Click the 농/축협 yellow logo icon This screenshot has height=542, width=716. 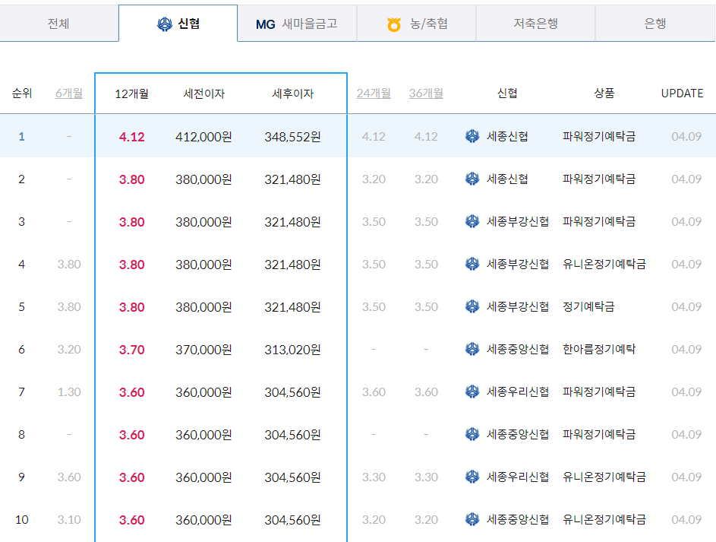click(x=393, y=24)
